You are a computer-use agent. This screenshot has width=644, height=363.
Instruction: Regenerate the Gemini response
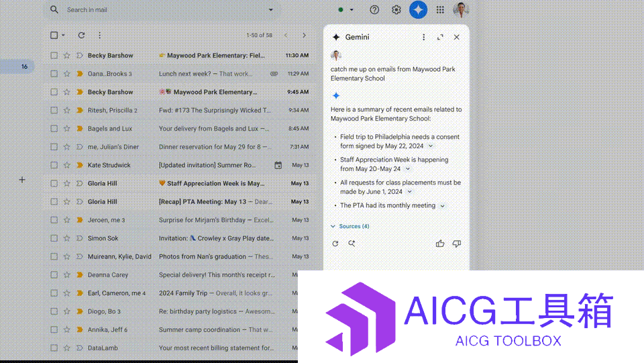[x=335, y=244]
